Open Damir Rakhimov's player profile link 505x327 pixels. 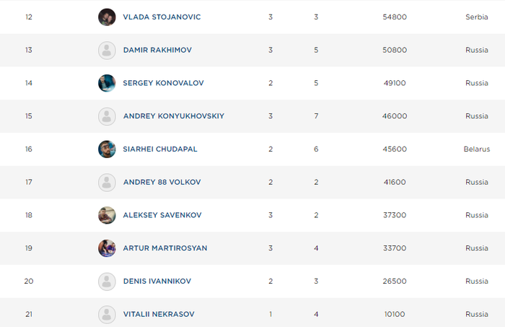(157, 50)
